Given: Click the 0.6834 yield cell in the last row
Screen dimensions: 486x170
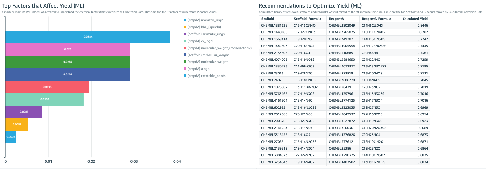Looking at the screenshot, I should (x=422, y=162).
